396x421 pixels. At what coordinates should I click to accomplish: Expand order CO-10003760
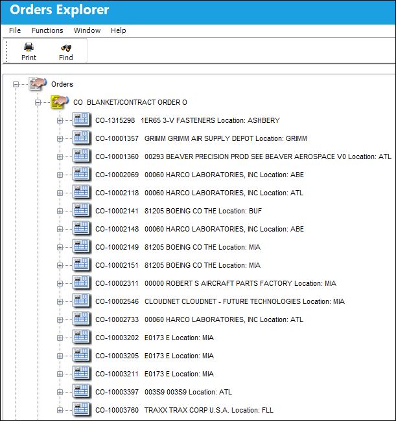pos(60,411)
